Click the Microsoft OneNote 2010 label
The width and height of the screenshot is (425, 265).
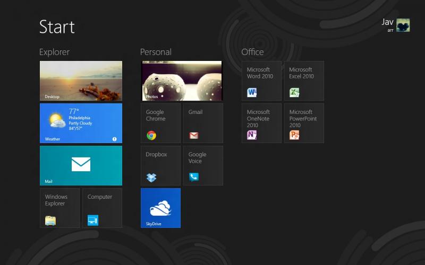coord(258,118)
